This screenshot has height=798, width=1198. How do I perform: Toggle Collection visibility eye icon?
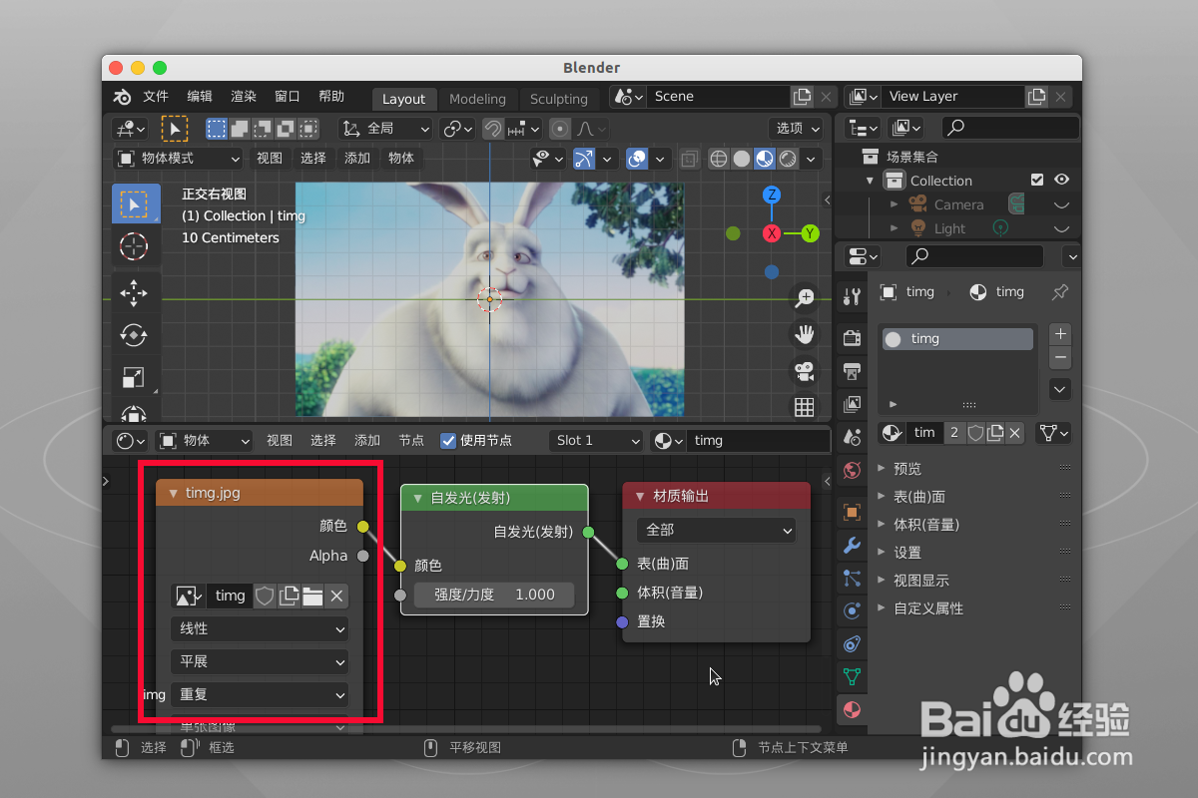pos(1061,180)
